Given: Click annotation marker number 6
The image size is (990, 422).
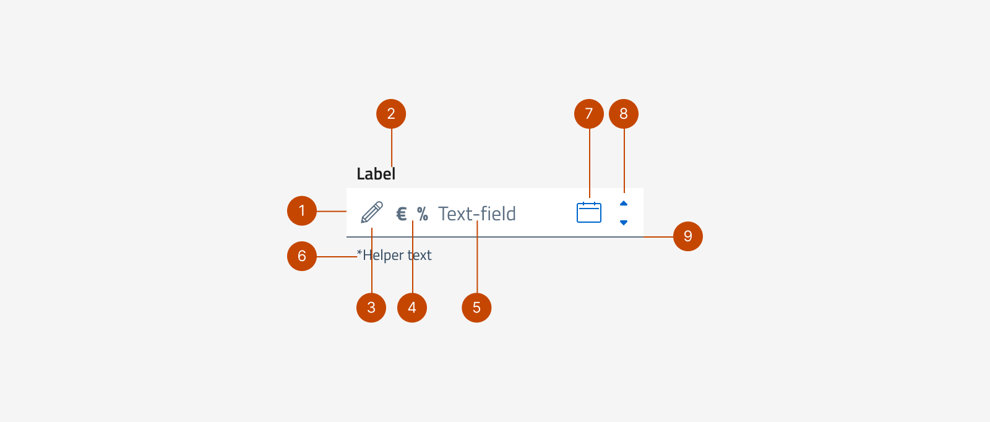Looking at the screenshot, I should pos(302,256).
